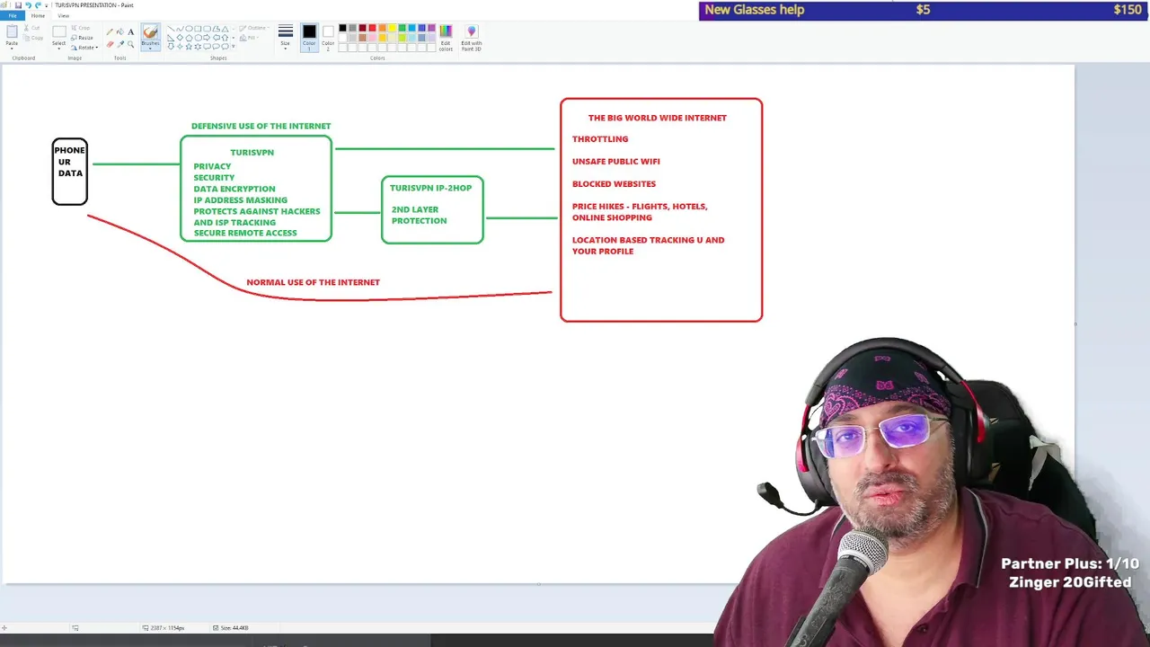Choose the Five-point star shape
The height and width of the screenshot is (647, 1150).
189,47
